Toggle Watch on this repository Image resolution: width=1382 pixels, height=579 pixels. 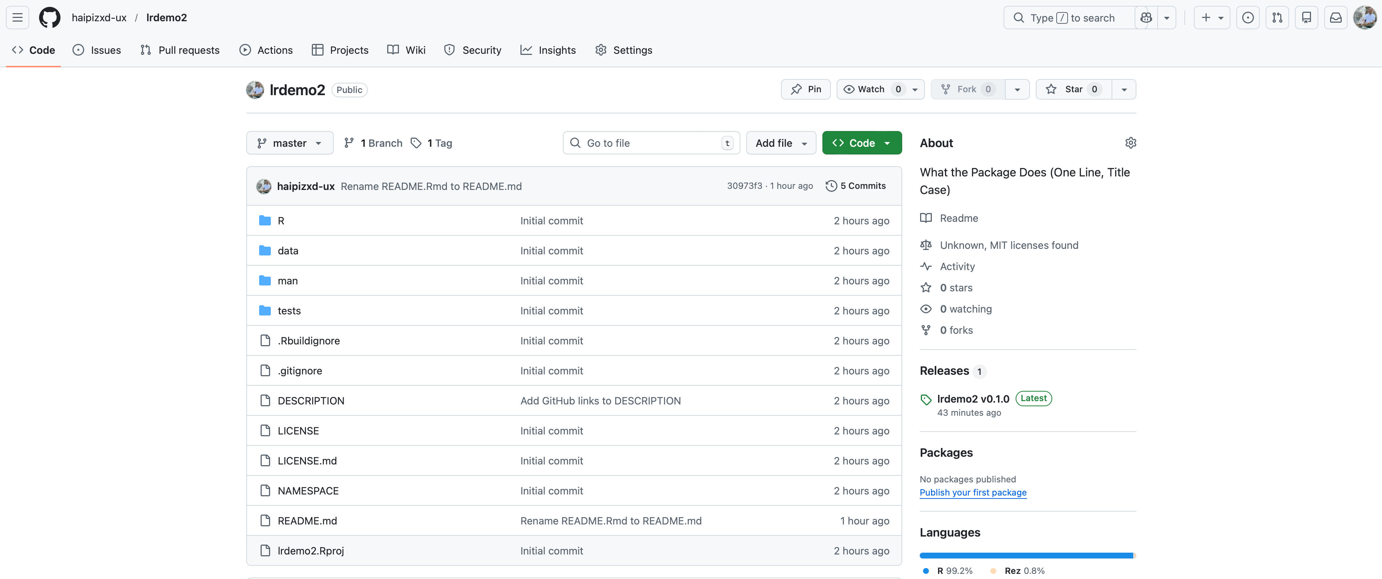(x=870, y=89)
